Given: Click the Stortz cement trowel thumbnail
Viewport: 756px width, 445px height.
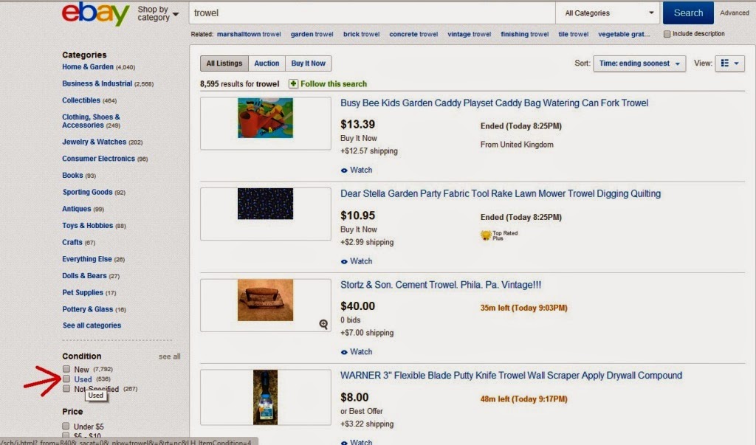Looking at the screenshot, I should pyautogui.click(x=265, y=300).
